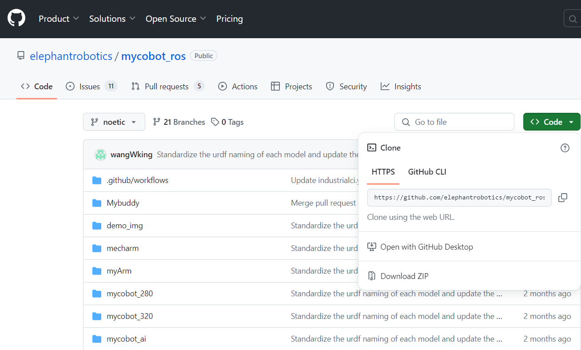Switch to the Code tab

[x=37, y=87]
